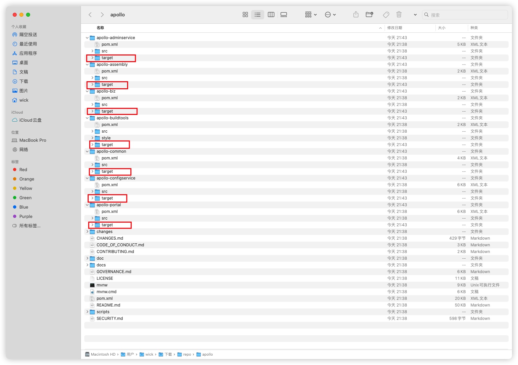The image size is (518, 365).
Task: Click 下载 in path bar
Action: tap(165, 354)
